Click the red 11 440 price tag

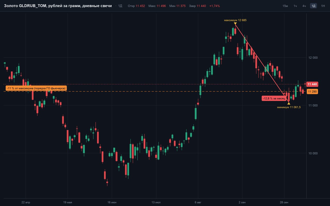312,84
